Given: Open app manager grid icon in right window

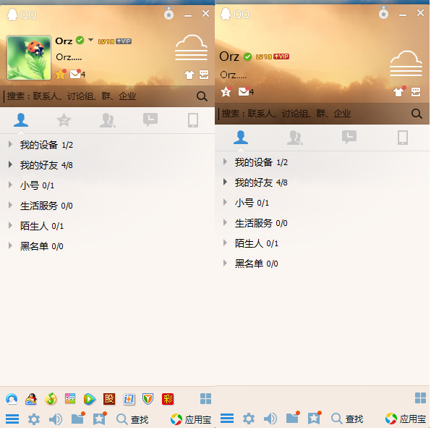Looking at the screenshot, I should pyautogui.click(x=420, y=398).
